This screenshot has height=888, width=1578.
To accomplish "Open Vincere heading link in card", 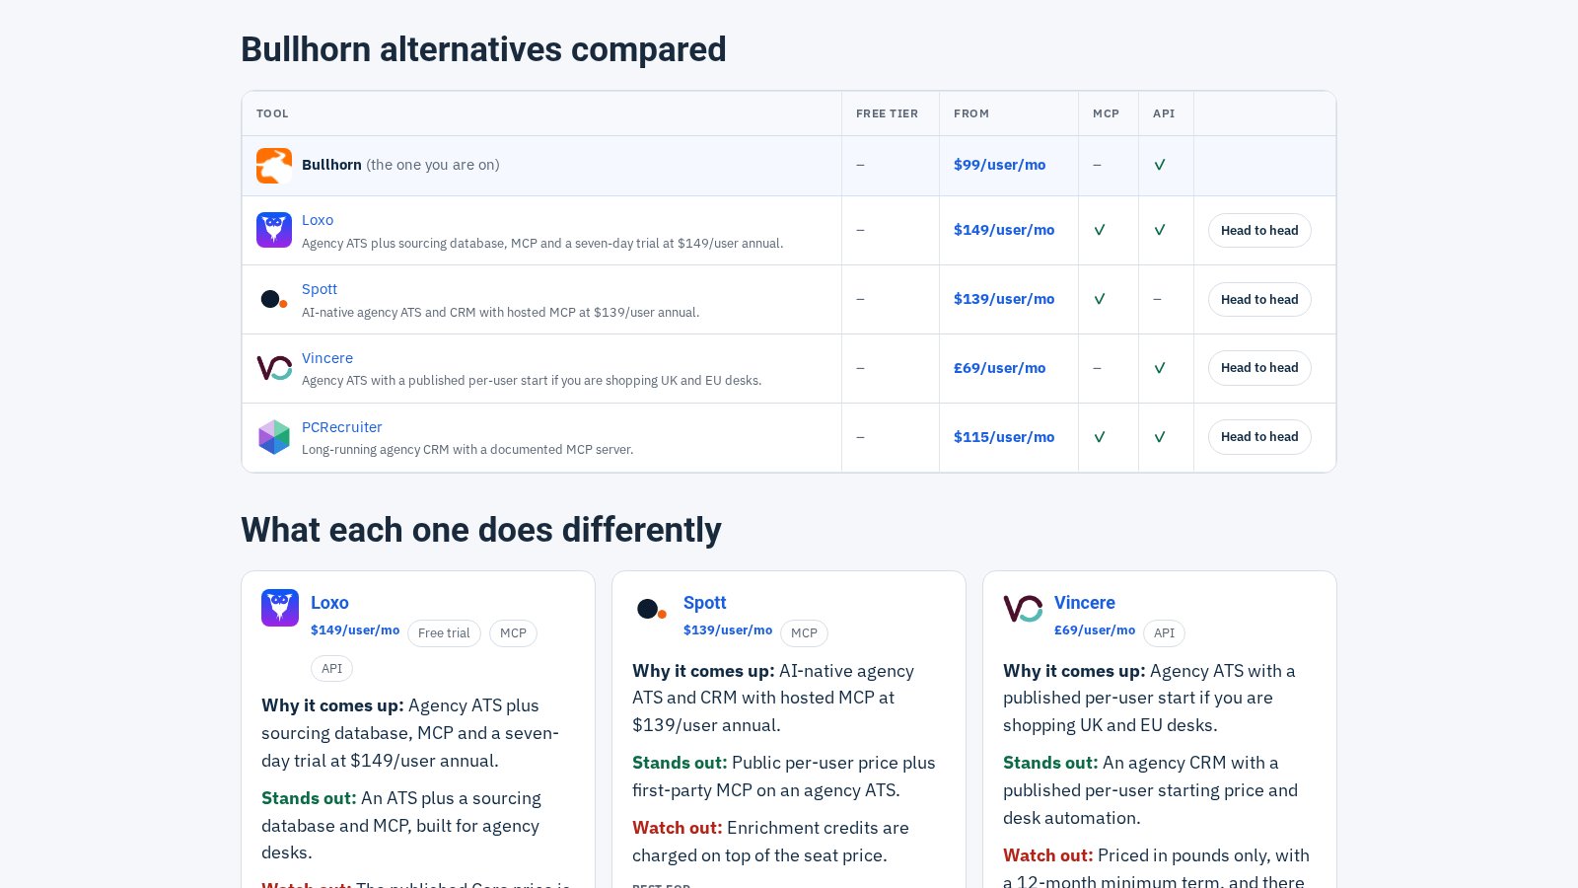I will coord(1085,603).
